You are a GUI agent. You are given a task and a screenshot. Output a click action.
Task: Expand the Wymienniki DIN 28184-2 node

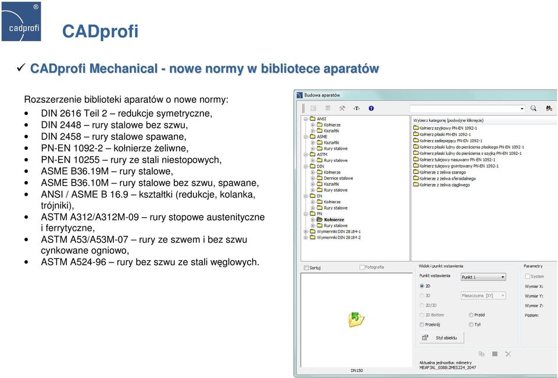coord(306,237)
